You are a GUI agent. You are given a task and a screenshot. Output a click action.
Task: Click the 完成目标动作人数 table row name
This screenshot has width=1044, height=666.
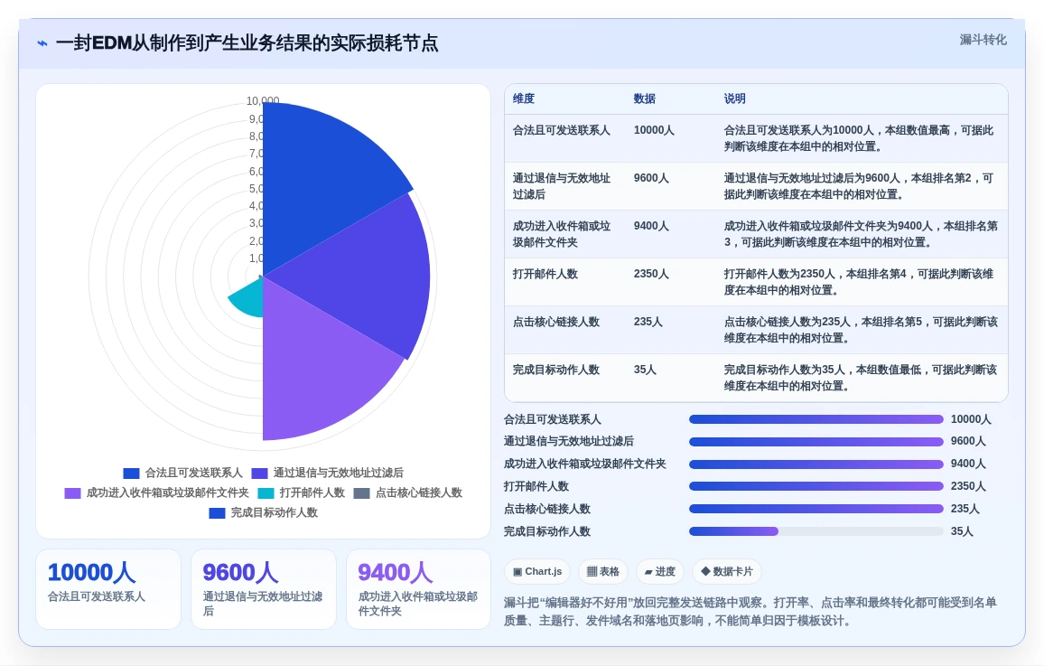pos(556,371)
